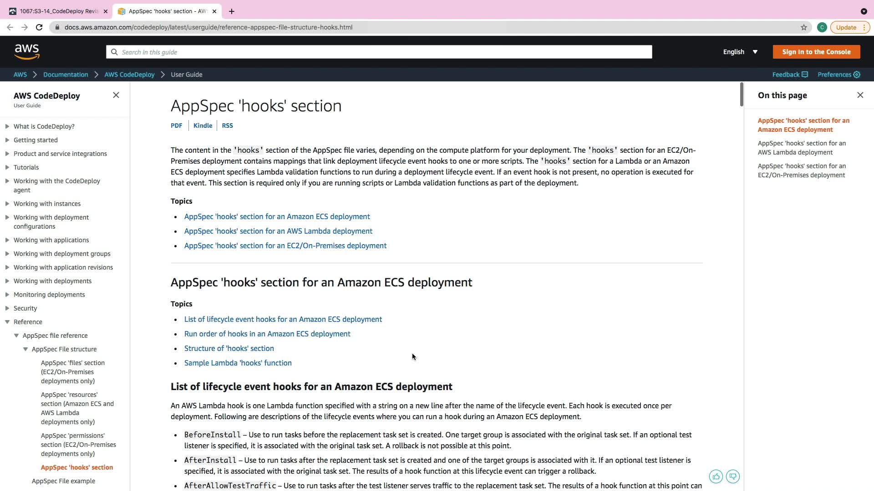
Task: Expand the Tutorials tree section
Action: (x=7, y=167)
